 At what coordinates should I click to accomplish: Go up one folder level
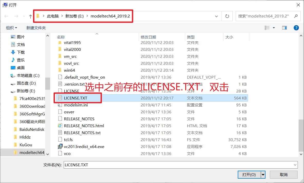(x=31, y=16)
